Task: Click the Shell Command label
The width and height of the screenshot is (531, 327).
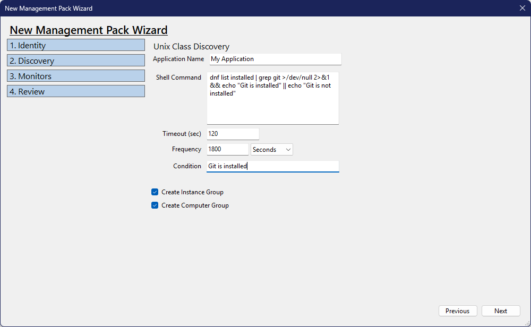Action: (x=178, y=78)
